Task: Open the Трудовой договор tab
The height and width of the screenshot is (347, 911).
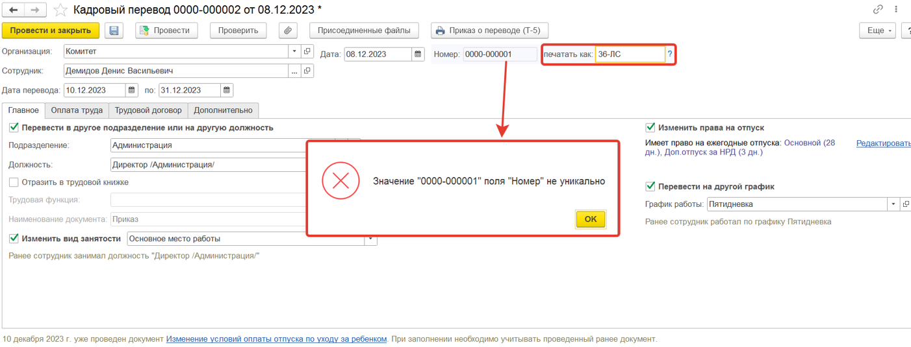Action: (148, 110)
